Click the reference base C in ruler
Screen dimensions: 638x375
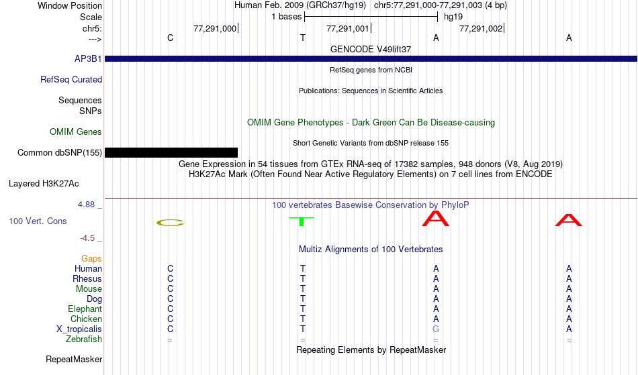pyautogui.click(x=170, y=38)
